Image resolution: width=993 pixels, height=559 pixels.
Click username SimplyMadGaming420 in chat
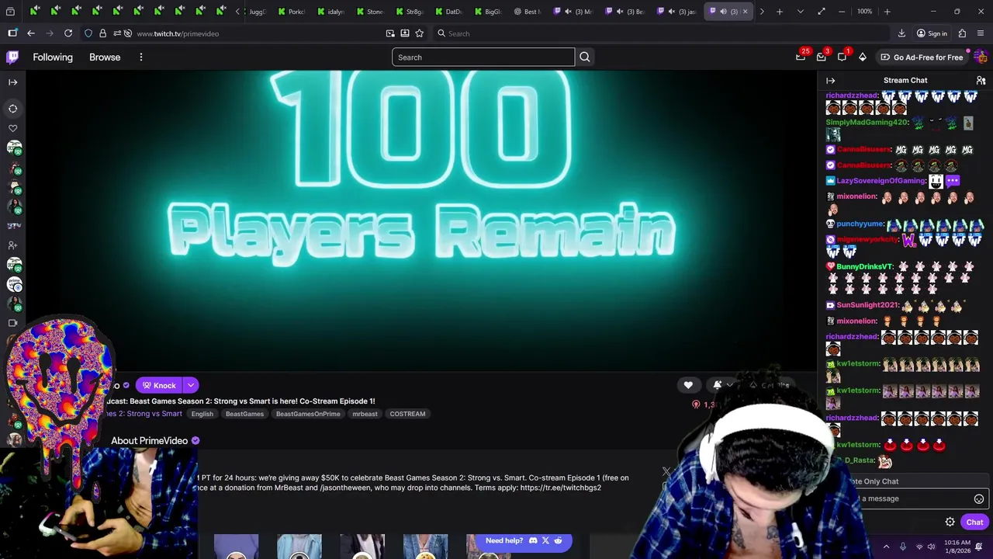(x=867, y=123)
